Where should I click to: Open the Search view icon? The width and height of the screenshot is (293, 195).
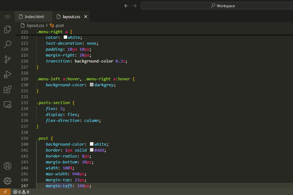(x=7, y=44)
